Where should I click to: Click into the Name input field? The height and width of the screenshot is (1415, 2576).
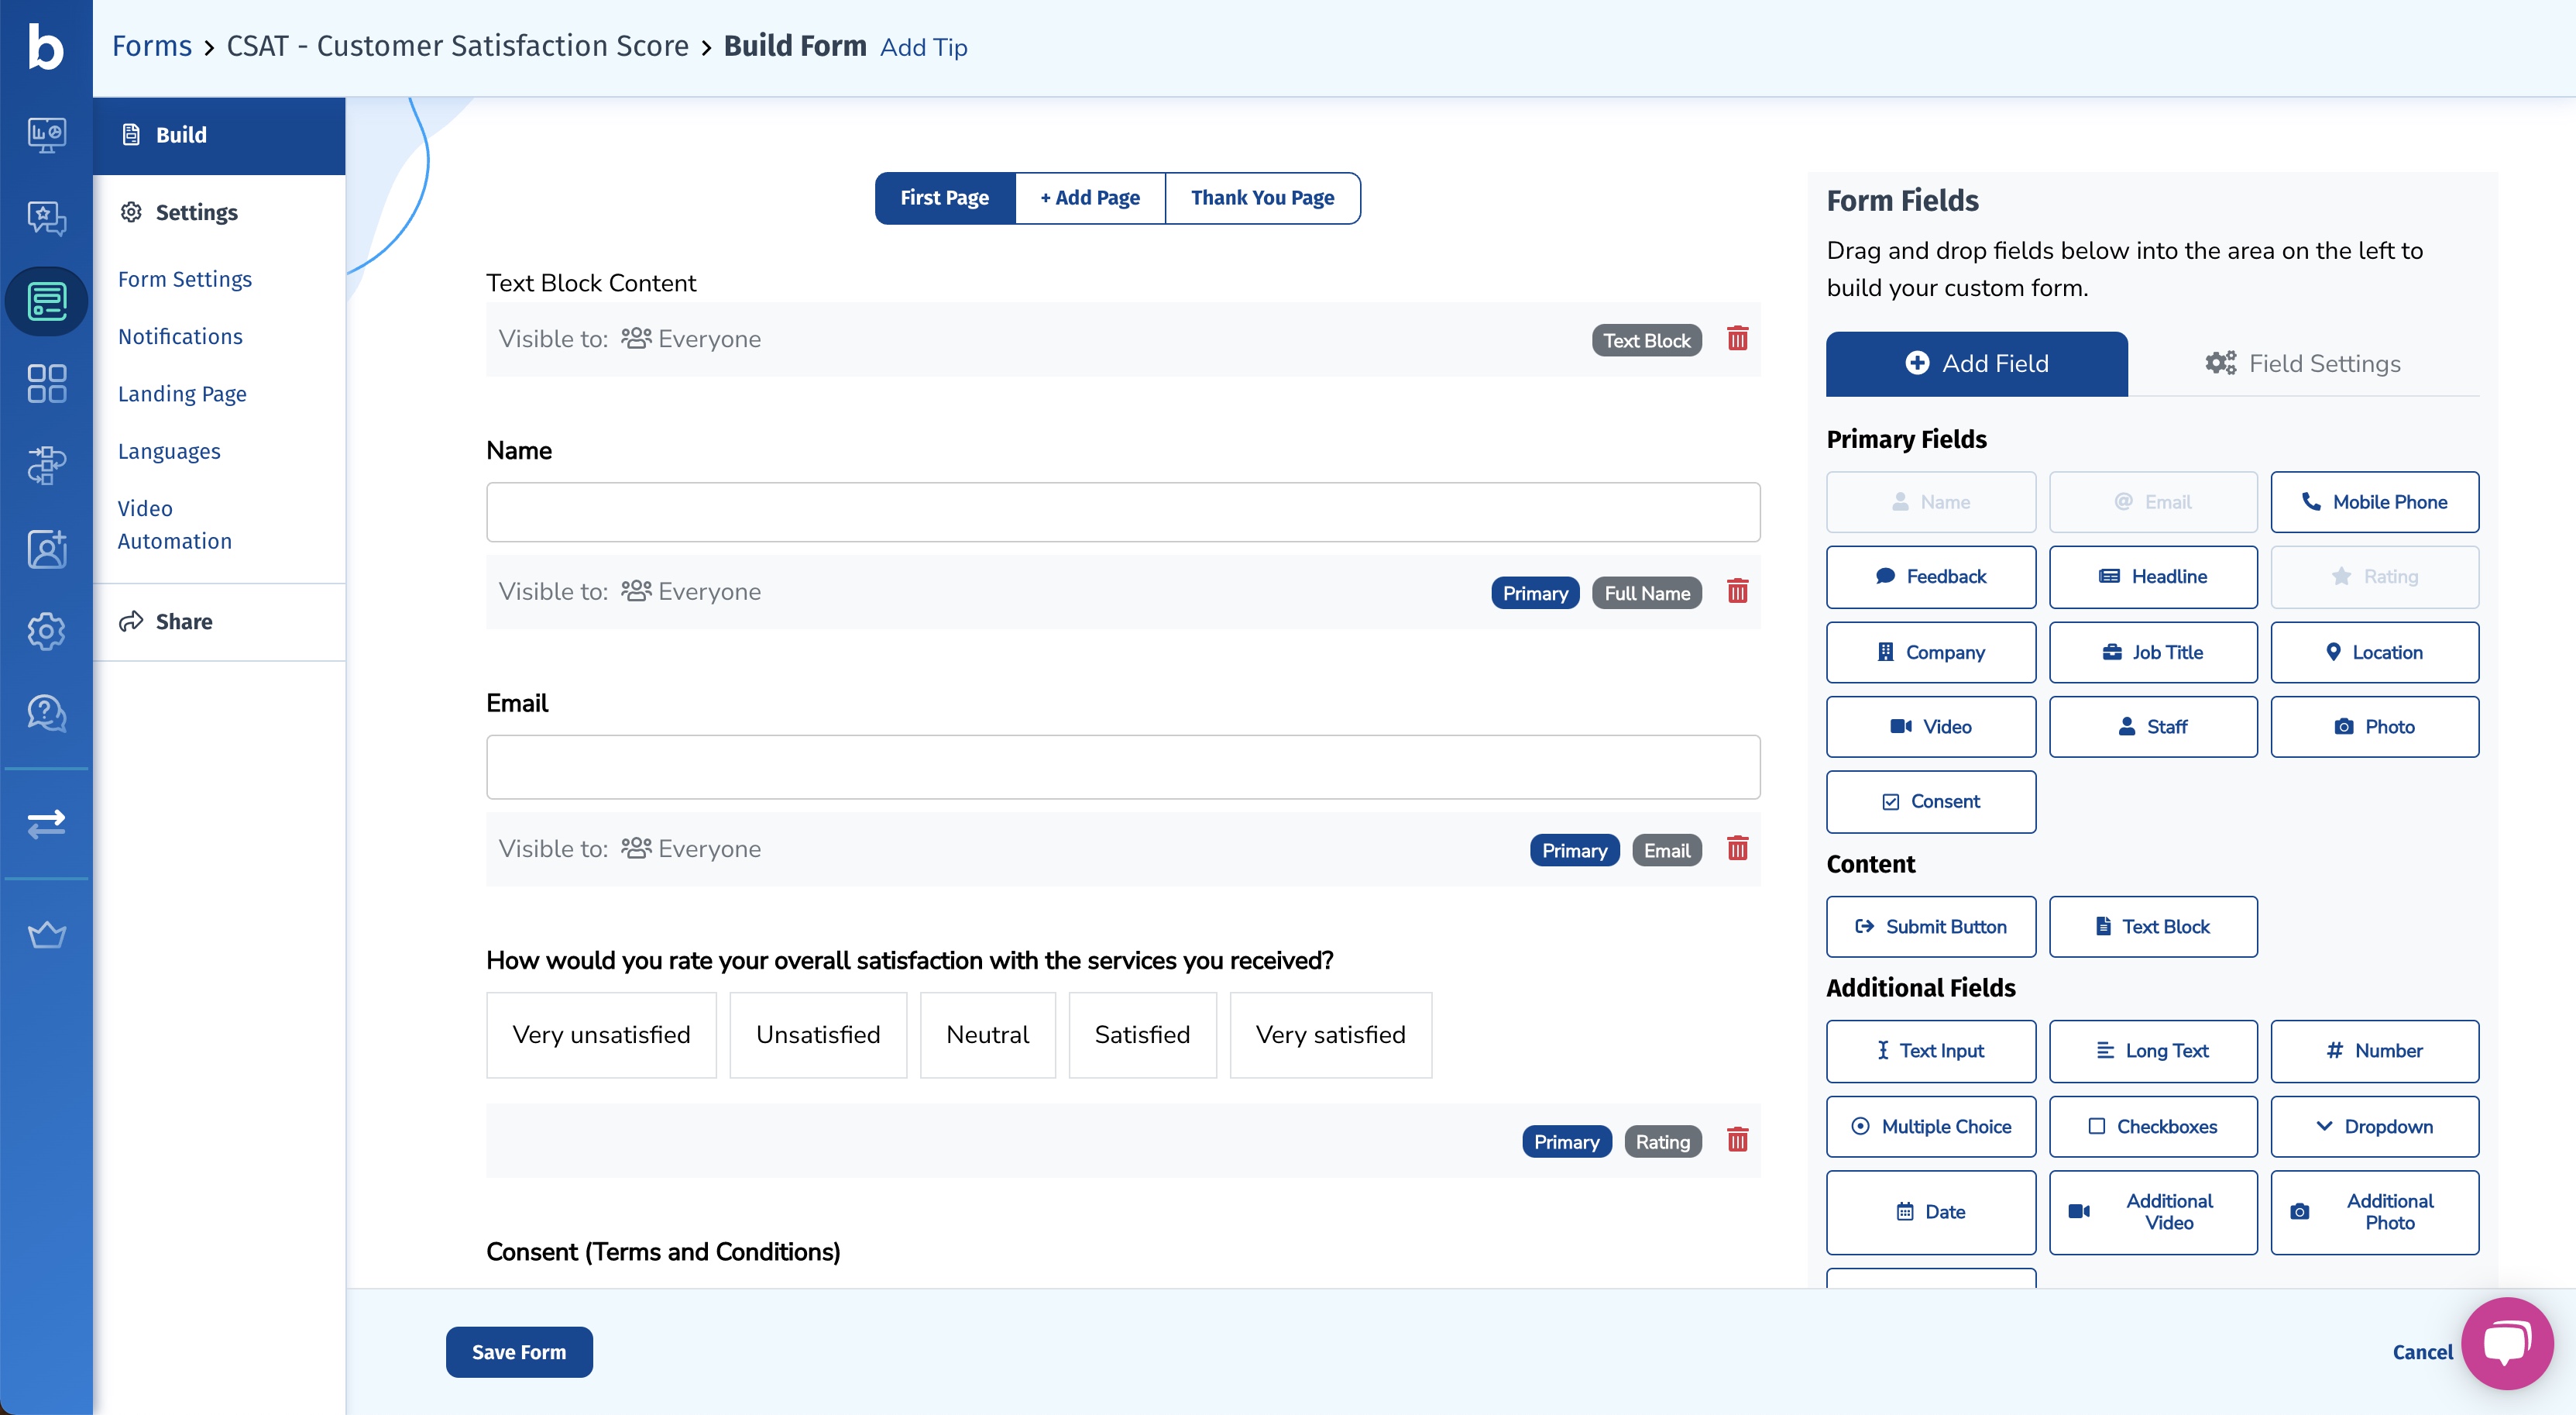(1122, 512)
